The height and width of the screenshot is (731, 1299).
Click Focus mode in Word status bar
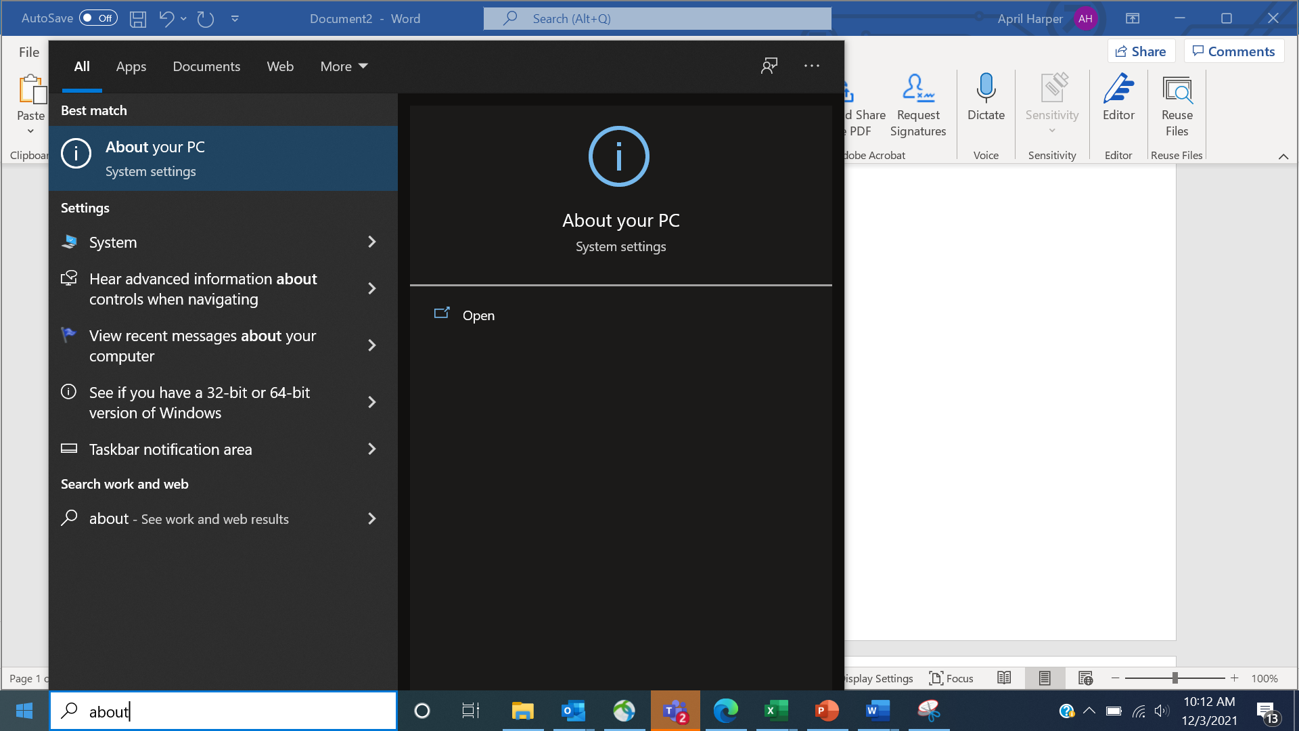click(x=951, y=678)
